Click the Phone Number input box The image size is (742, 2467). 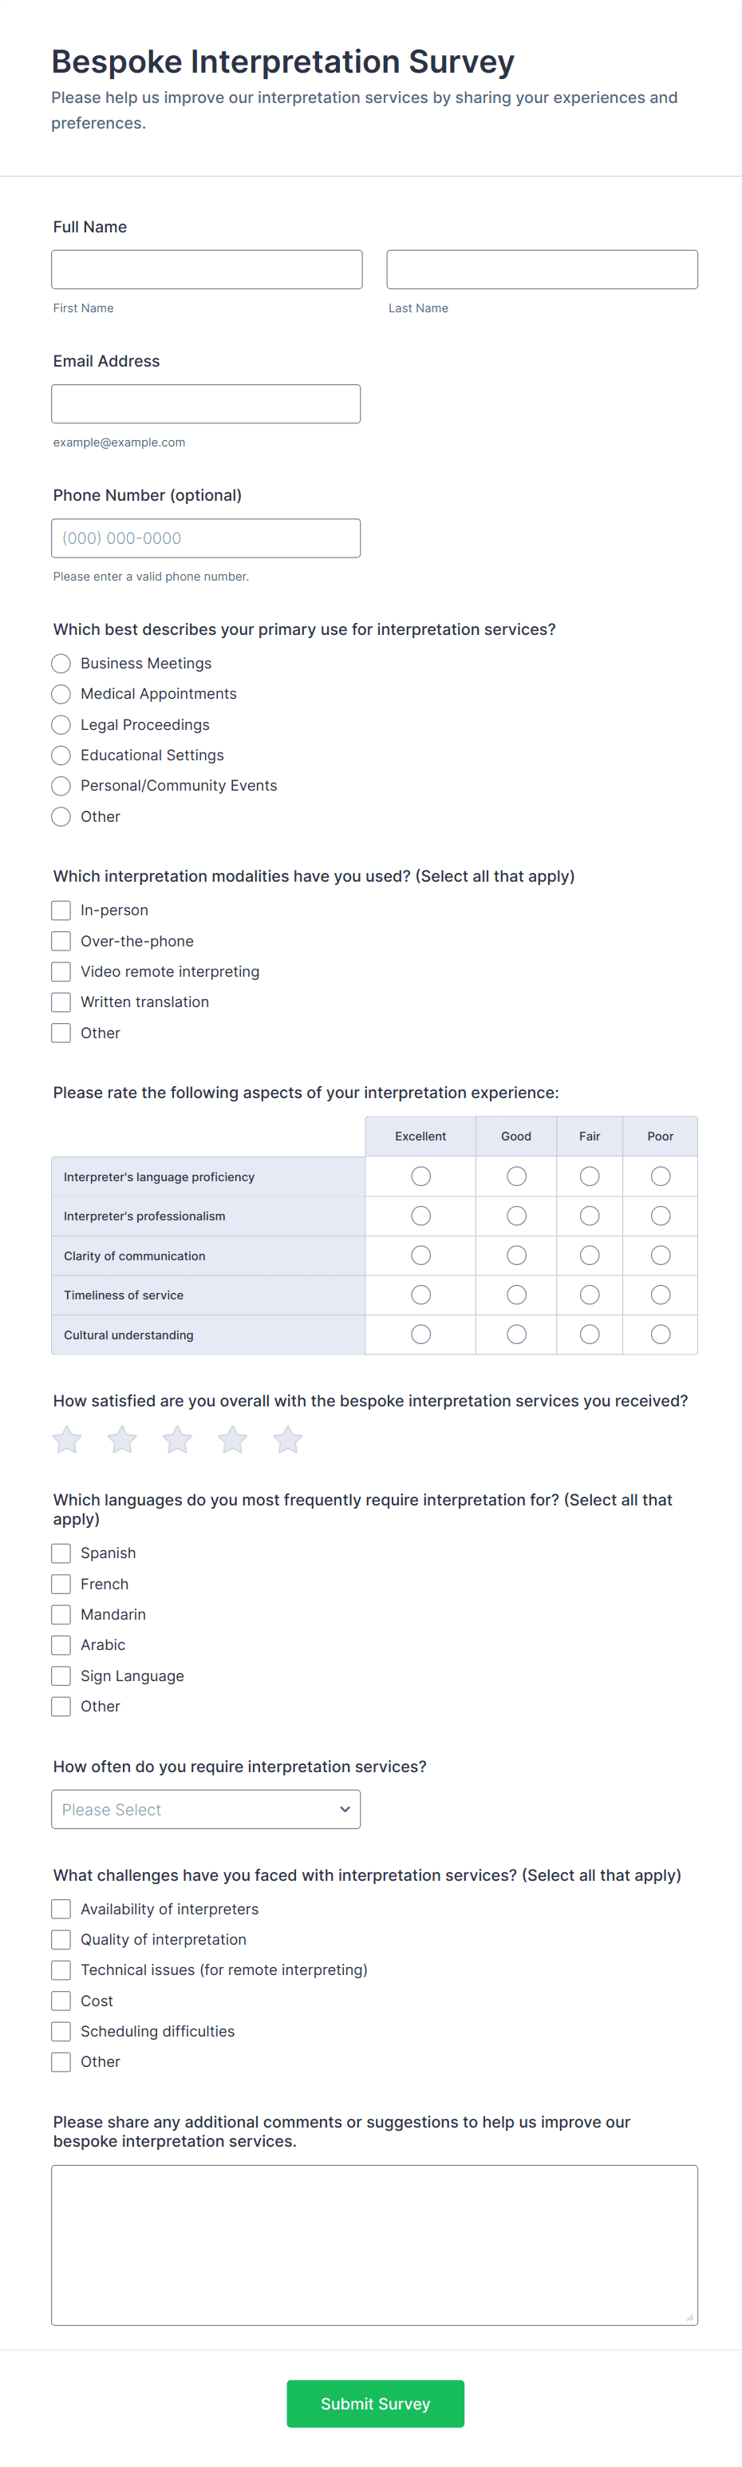(x=206, y=538)
